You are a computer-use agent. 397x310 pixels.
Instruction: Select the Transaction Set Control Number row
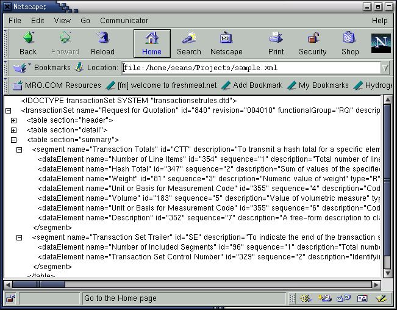tap(209, 257)
